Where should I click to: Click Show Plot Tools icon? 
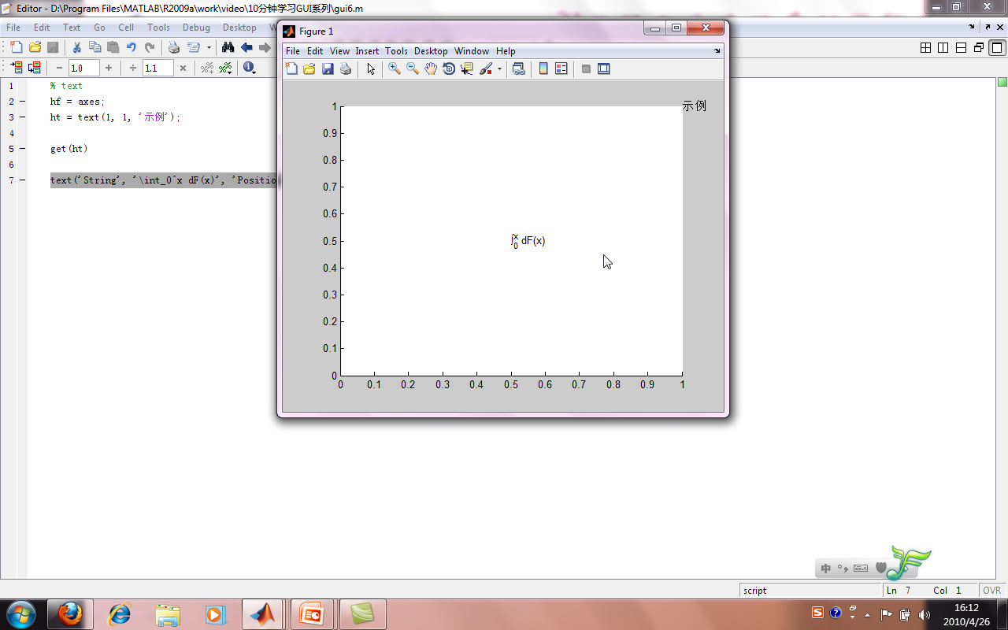[604, 69]
